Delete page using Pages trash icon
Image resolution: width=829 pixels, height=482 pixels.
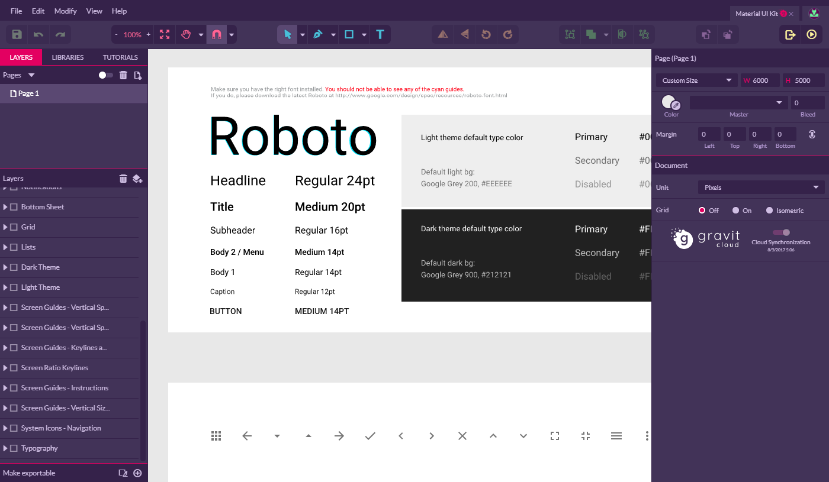tap(123, 75)
